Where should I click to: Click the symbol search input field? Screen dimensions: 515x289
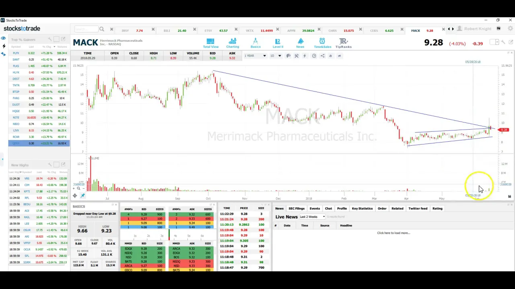[86, 29]
